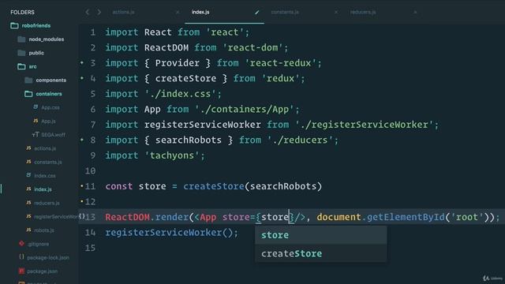The image size is (505, 284).
Task: Close the reducers.js tab
Action: 415,13
